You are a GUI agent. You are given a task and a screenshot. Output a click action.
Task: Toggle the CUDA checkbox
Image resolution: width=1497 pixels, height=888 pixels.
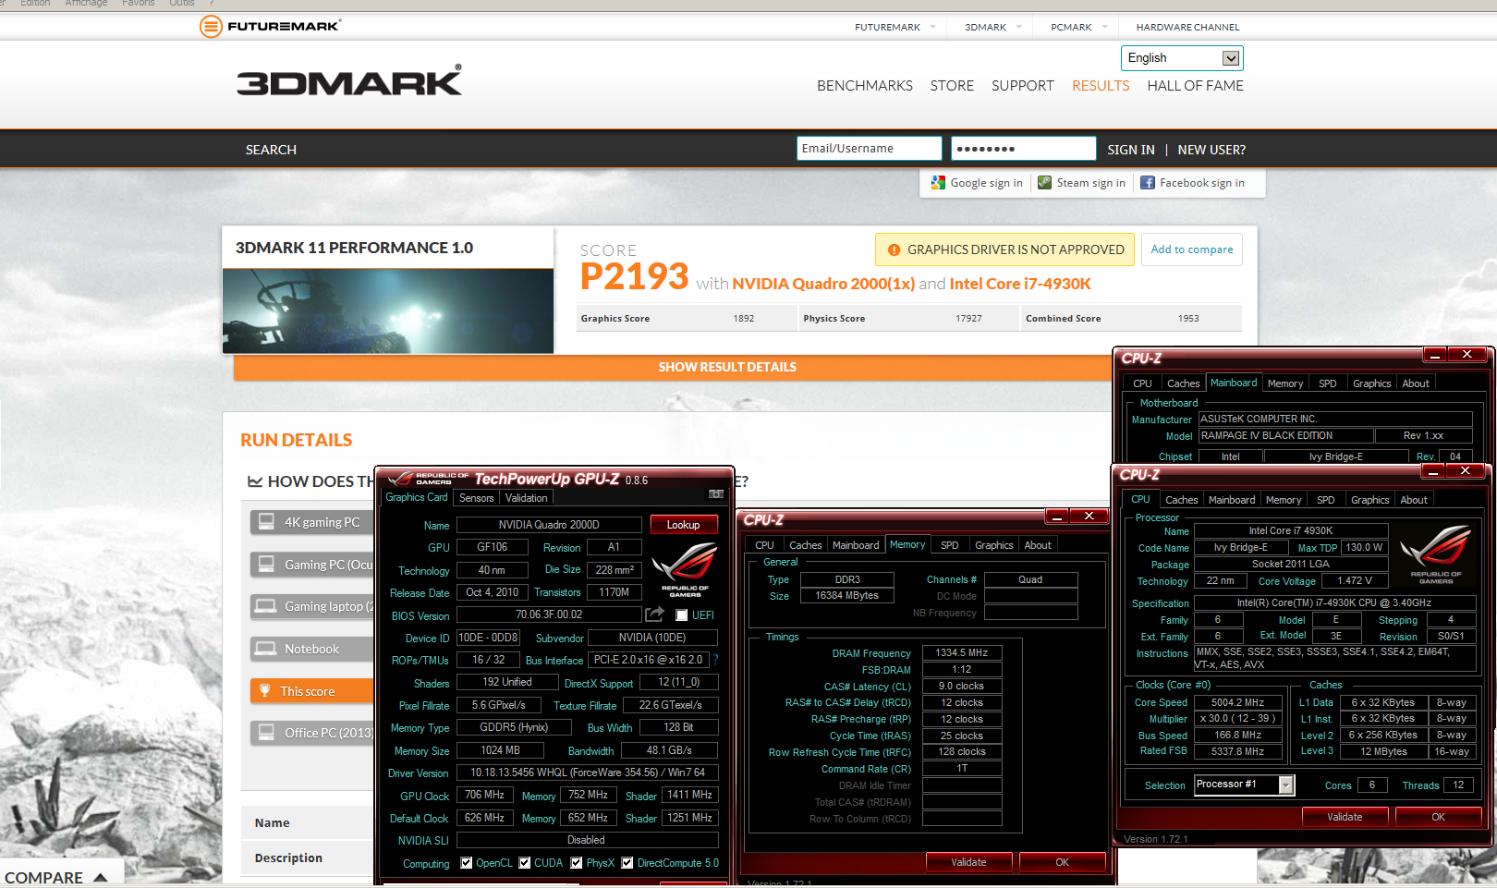(x=525, y=863)
